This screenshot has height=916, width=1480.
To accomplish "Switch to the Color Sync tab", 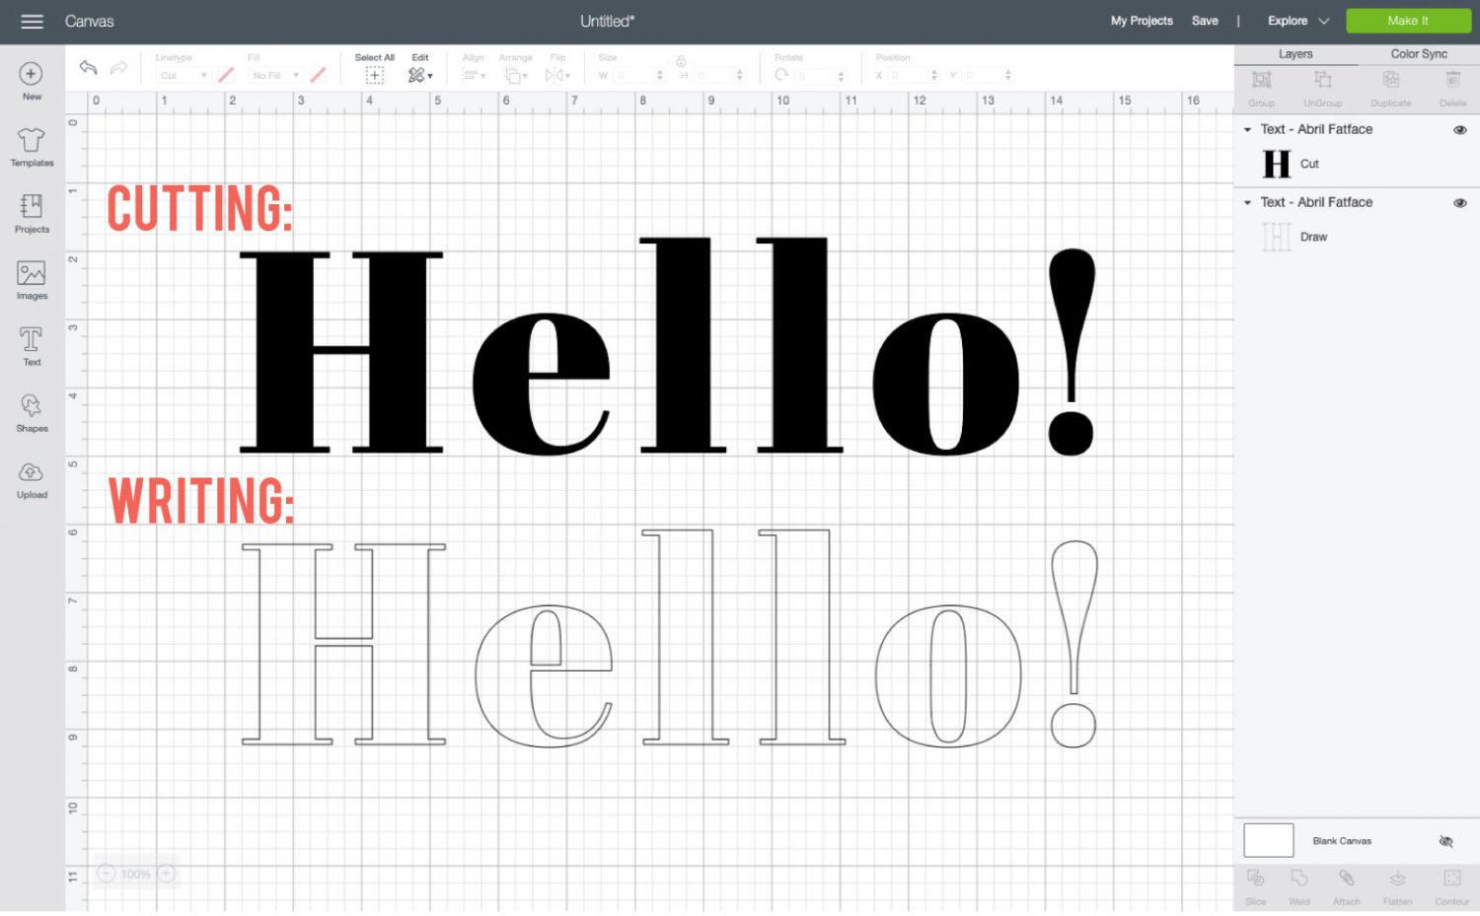I will (1419, 54).
